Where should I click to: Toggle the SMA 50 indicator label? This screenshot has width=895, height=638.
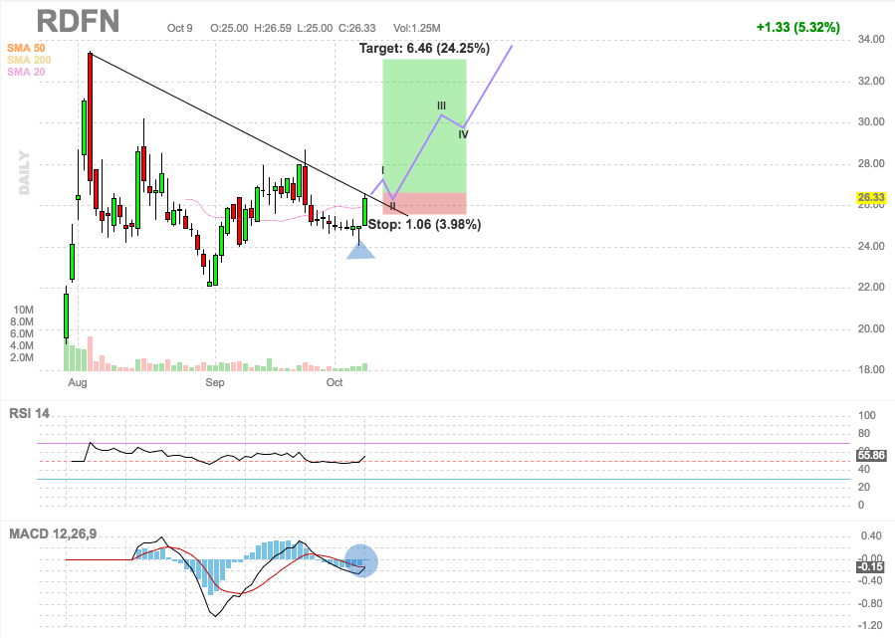(x=27, y=48)
